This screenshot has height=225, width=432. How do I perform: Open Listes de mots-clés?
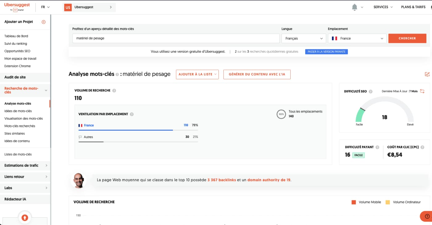click(18, 154)
